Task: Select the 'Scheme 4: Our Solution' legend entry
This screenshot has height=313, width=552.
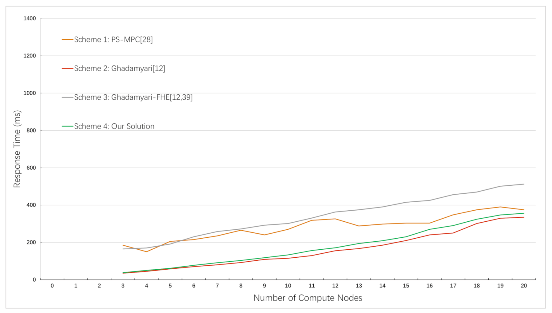Action: click(114, 126)
